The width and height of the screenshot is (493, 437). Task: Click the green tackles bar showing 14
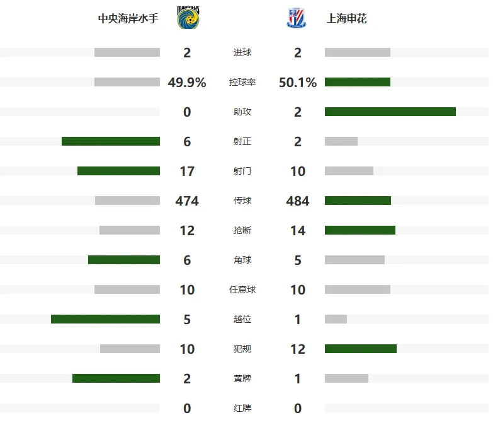click(x=360, y=230)
